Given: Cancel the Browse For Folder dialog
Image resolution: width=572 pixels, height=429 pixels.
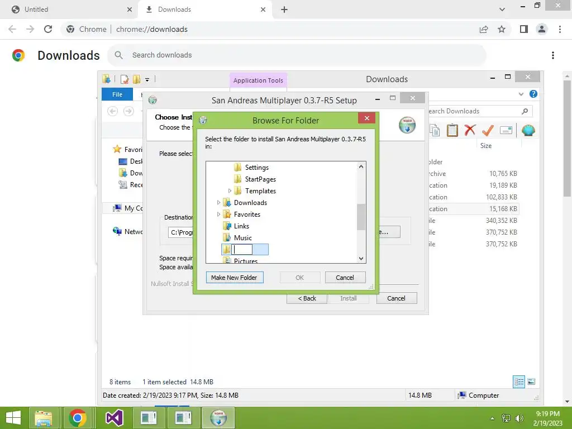Looking at the screenshot, I should click(345, 278).
